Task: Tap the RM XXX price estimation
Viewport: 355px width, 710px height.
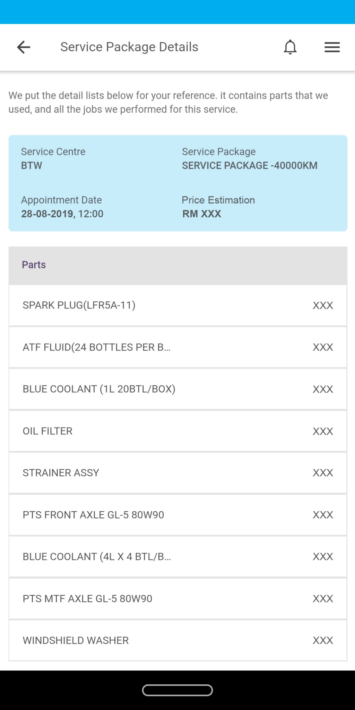Action: [x=202, y=214]
